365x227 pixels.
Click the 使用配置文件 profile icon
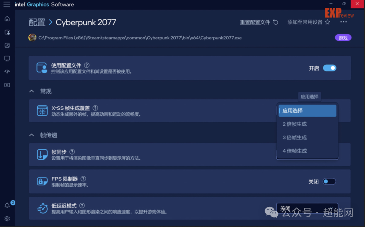42,68
